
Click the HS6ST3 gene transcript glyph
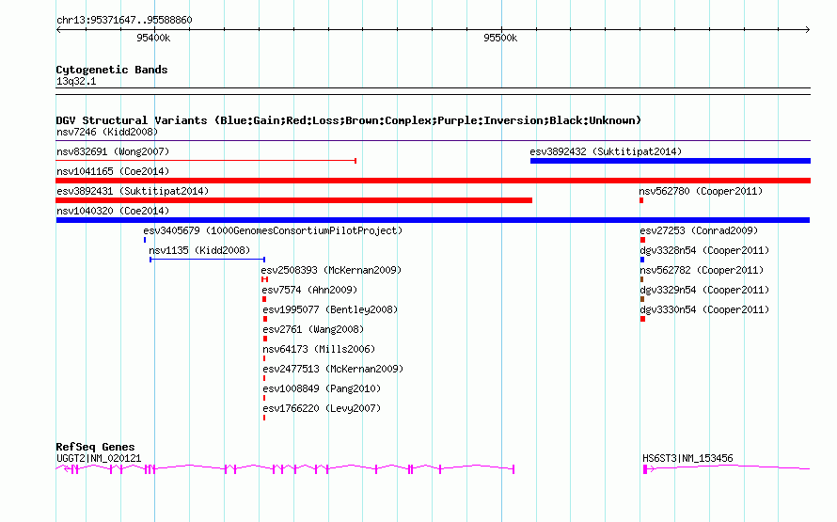pos(727,469)
